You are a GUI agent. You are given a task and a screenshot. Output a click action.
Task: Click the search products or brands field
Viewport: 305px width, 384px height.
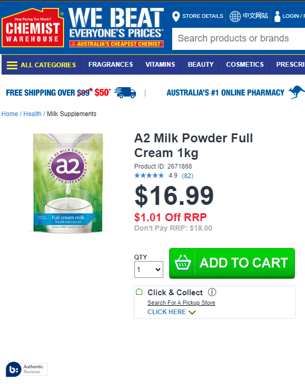(x=239, y=39)
